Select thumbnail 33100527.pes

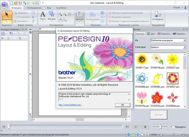tap(173, 80)
